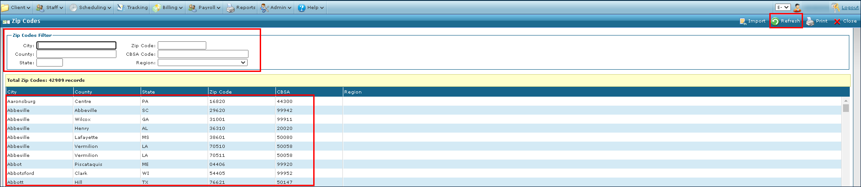Image resolution: width=861 pixels, height=187 pixels.
Task: Open the Reports icon in menu bar
Action: 231,8
